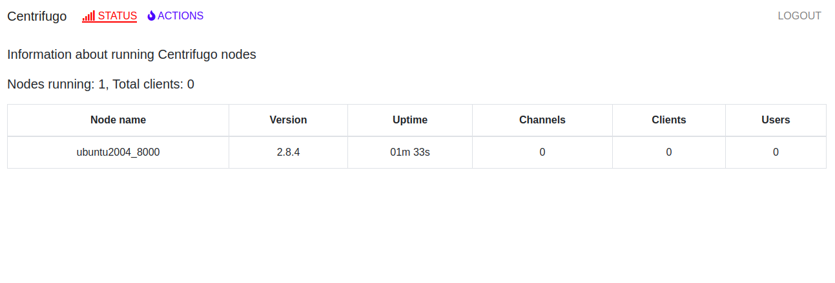Select the ubuntu2004_8000 node name cell

pyautogui.click(x=118, y=152)
